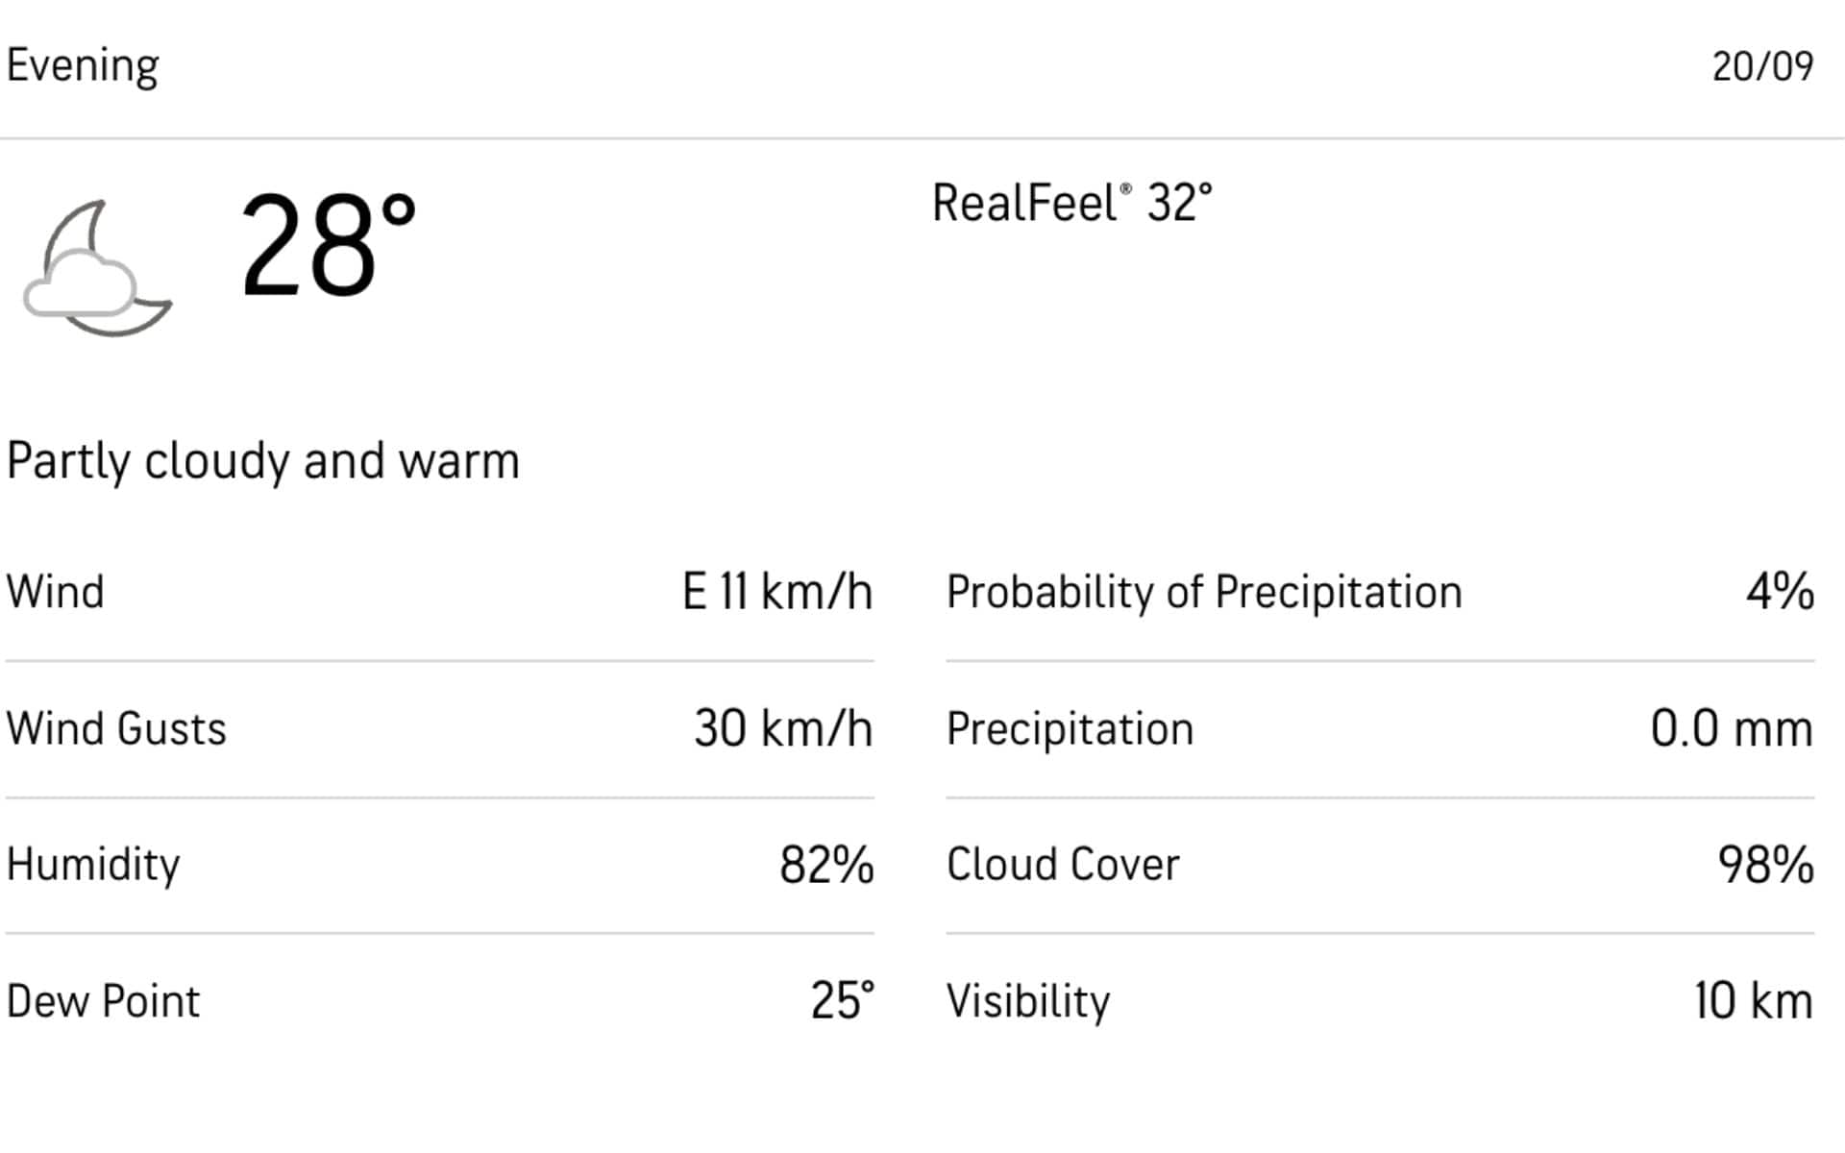The width and height of the screenshot is (1845, 1153).
Task: Select the Evening weather section
Action: [83, 62]
